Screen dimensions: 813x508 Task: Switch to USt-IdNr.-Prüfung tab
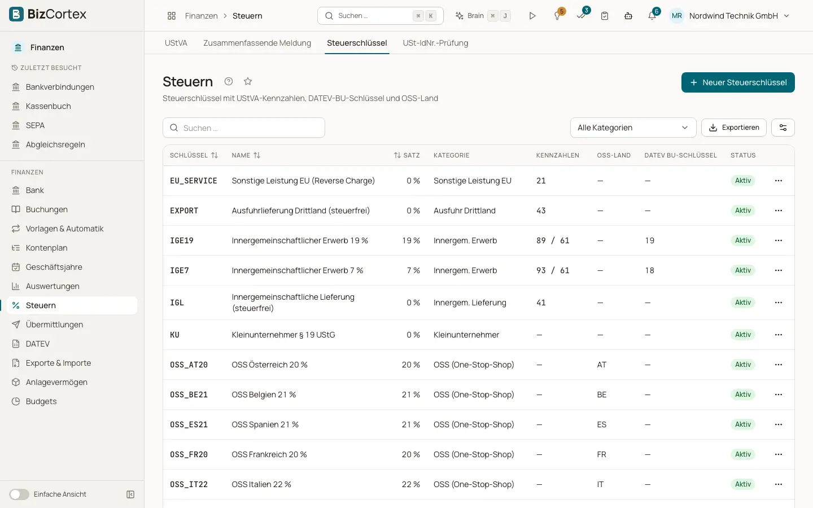[x=435, y=43]
